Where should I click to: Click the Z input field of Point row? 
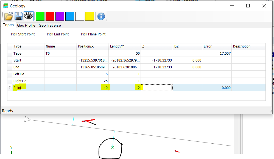pyautogui.click(x=156, y=88)
